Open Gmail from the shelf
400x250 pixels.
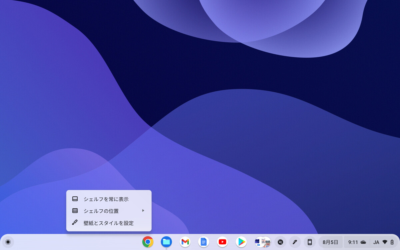[185, 242]
